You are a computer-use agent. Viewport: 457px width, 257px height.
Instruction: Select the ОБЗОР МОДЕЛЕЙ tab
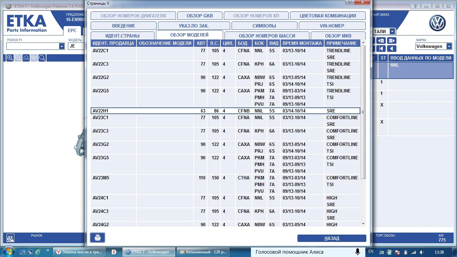(x=189, y=35)
